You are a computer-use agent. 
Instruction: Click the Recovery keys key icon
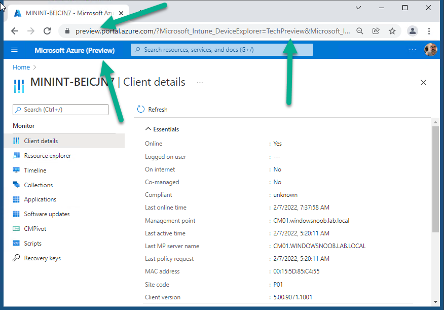(16, 258)
